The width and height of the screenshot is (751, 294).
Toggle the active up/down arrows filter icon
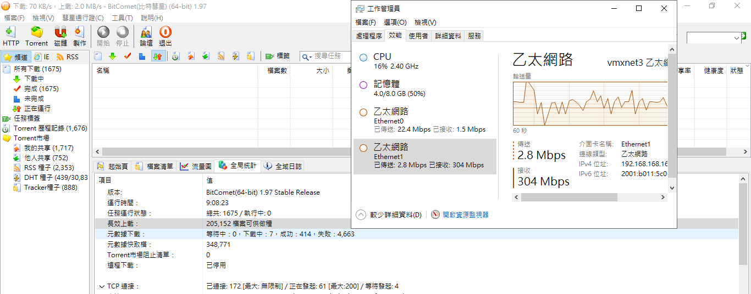[x=158, y=56]
